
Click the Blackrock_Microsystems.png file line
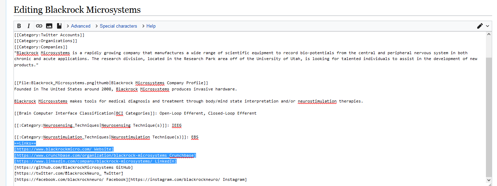[x=111, y=83]
